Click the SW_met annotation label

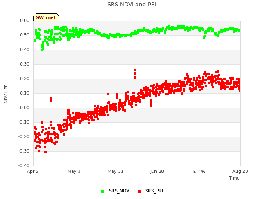46,17
